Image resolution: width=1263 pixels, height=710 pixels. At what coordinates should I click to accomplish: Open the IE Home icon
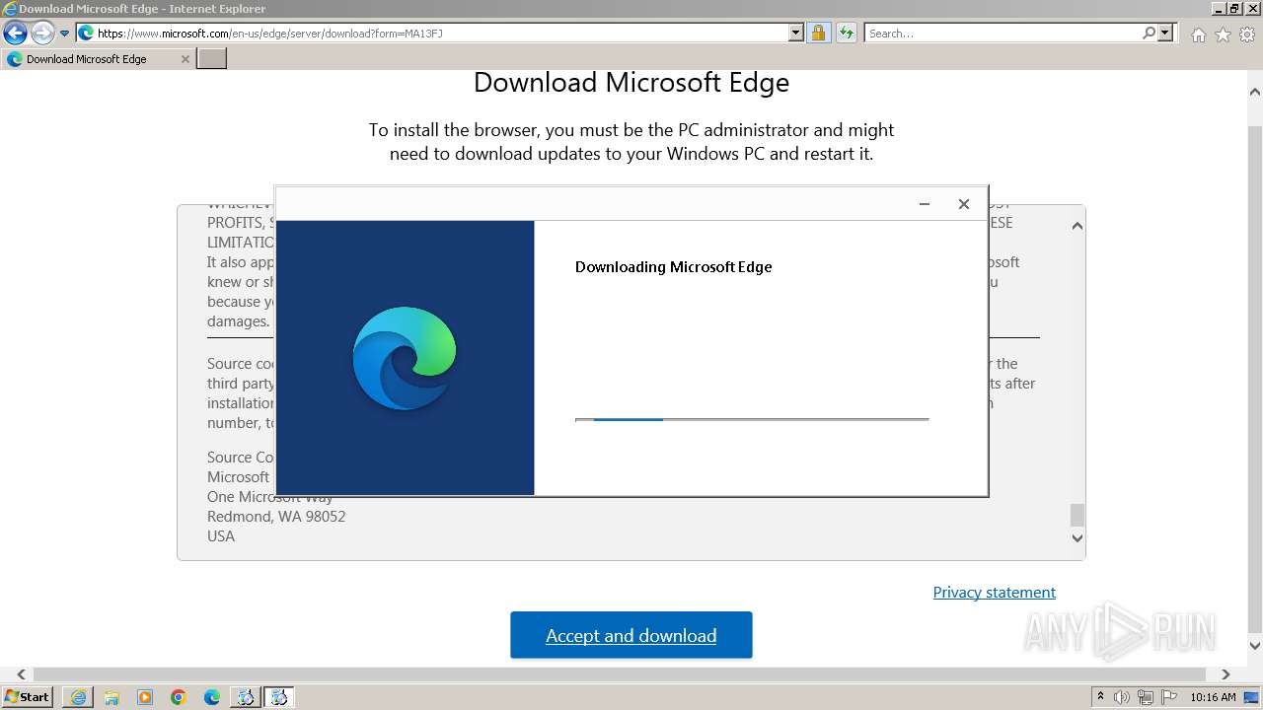pyautogui.click(x=1198, y=35)
